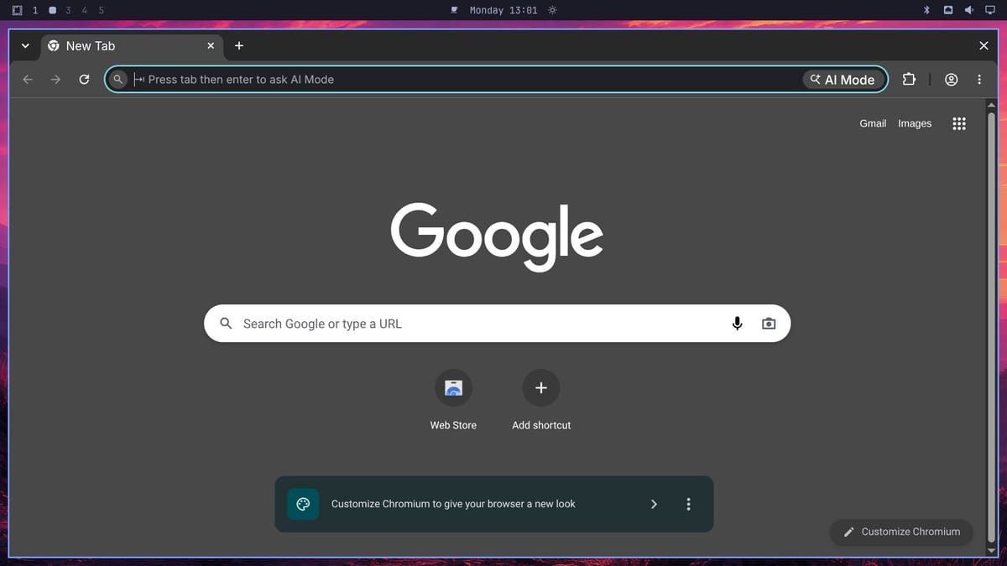Open the Gmail link

873,123
